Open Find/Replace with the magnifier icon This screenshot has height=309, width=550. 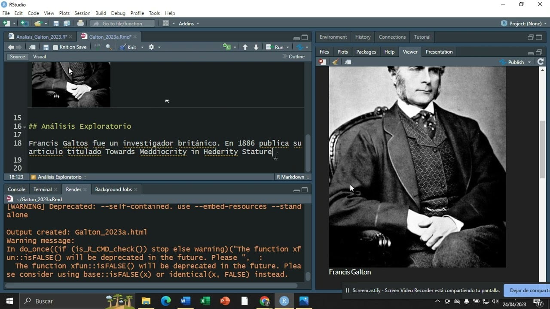[109, 47]
